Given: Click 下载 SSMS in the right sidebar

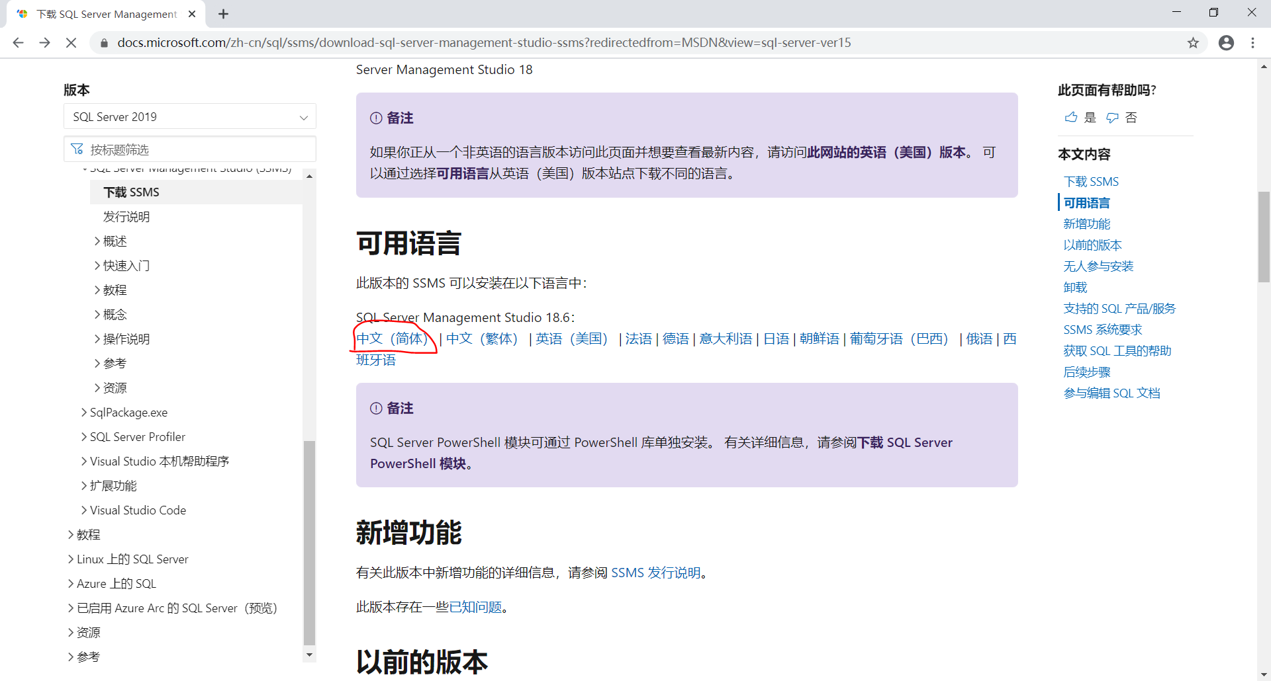Looking at the screenshot, I should click(1090, 181).
